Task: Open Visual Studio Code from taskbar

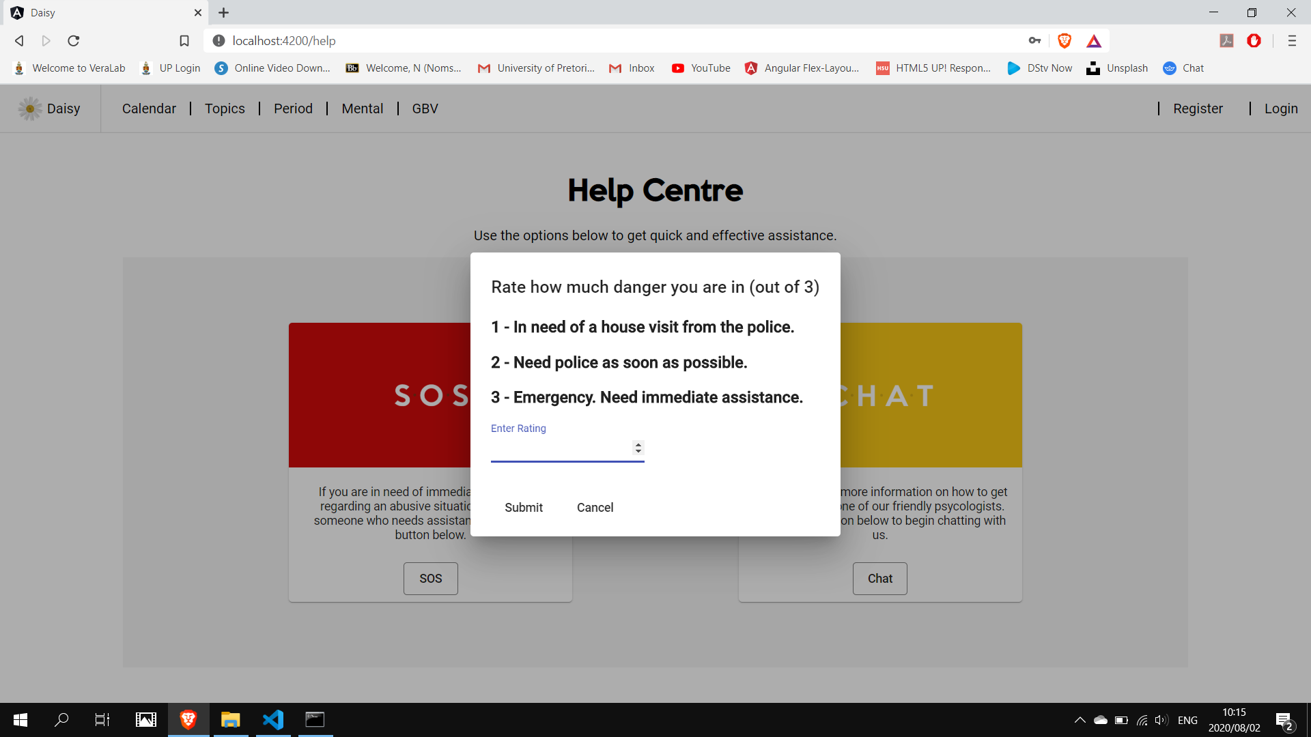Action: [273, 719]
